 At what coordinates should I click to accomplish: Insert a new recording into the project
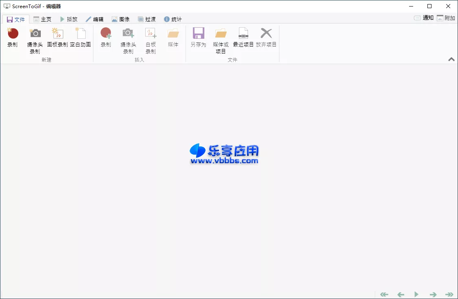106,40
